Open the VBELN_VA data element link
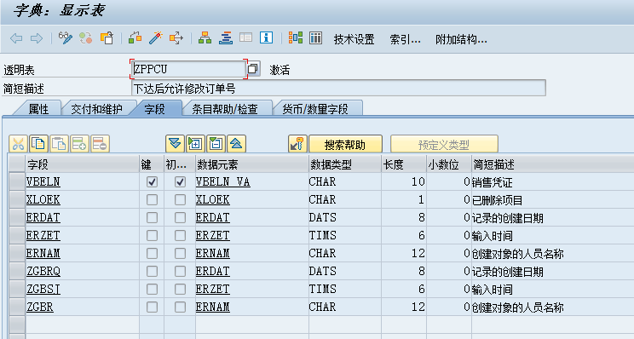This screenshot has width=634, height=339. pyautogui.click(x=222, y=181)
